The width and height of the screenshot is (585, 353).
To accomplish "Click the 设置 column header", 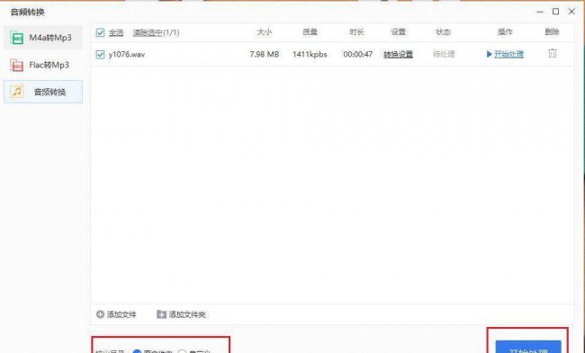I will pos(398,32).
